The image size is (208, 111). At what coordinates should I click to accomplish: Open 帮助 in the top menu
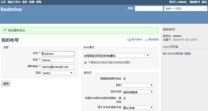pos(39,2)
